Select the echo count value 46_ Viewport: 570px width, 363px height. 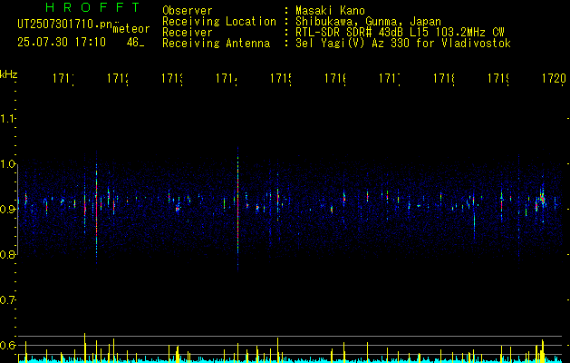coord(135,43)
